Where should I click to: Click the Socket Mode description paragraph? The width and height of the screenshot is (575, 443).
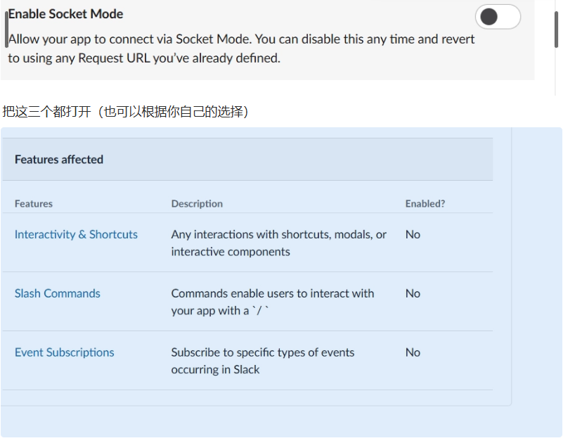[x=241, y=49]
